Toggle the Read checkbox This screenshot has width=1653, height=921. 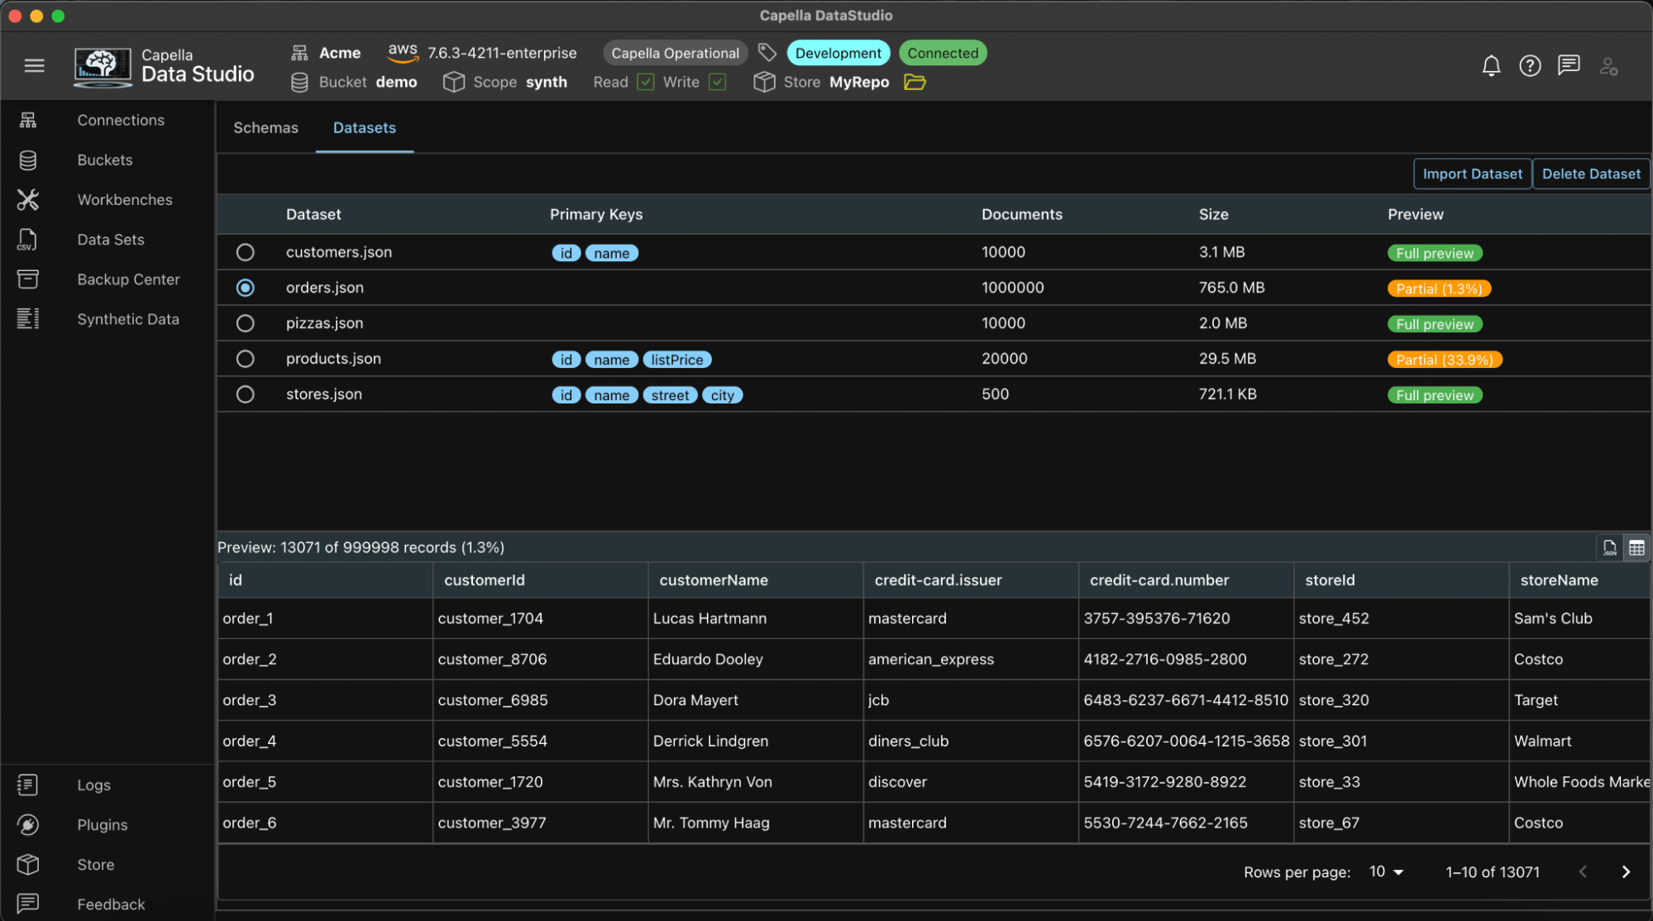(646, 82)
